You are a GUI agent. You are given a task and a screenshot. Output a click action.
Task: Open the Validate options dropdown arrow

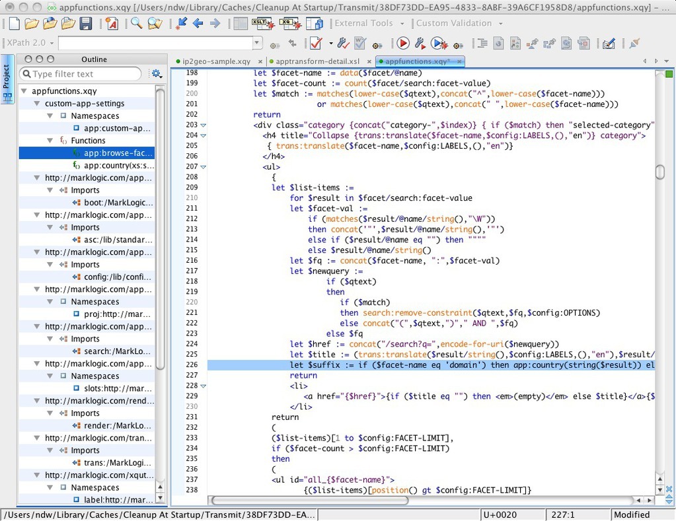(330, 44)
